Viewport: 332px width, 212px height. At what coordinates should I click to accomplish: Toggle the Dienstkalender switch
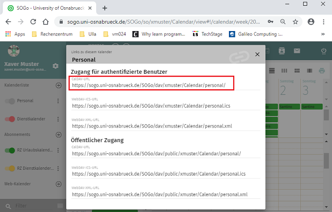9,119
